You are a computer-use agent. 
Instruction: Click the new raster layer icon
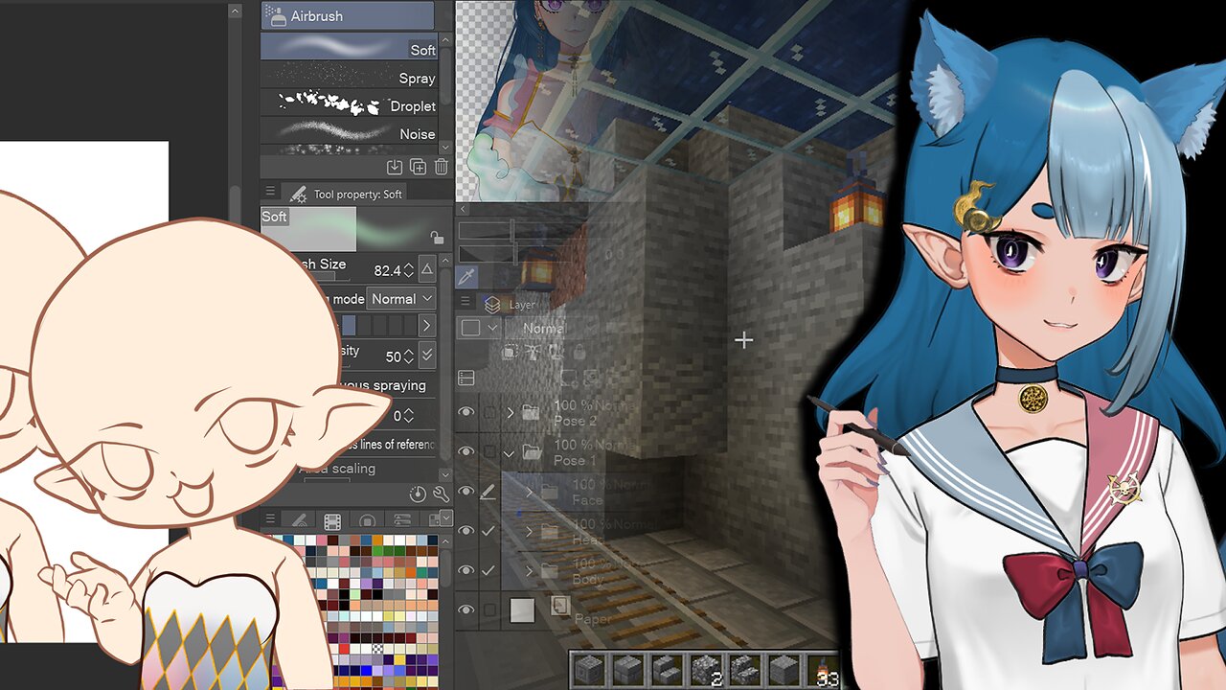(x=569, y=378)
